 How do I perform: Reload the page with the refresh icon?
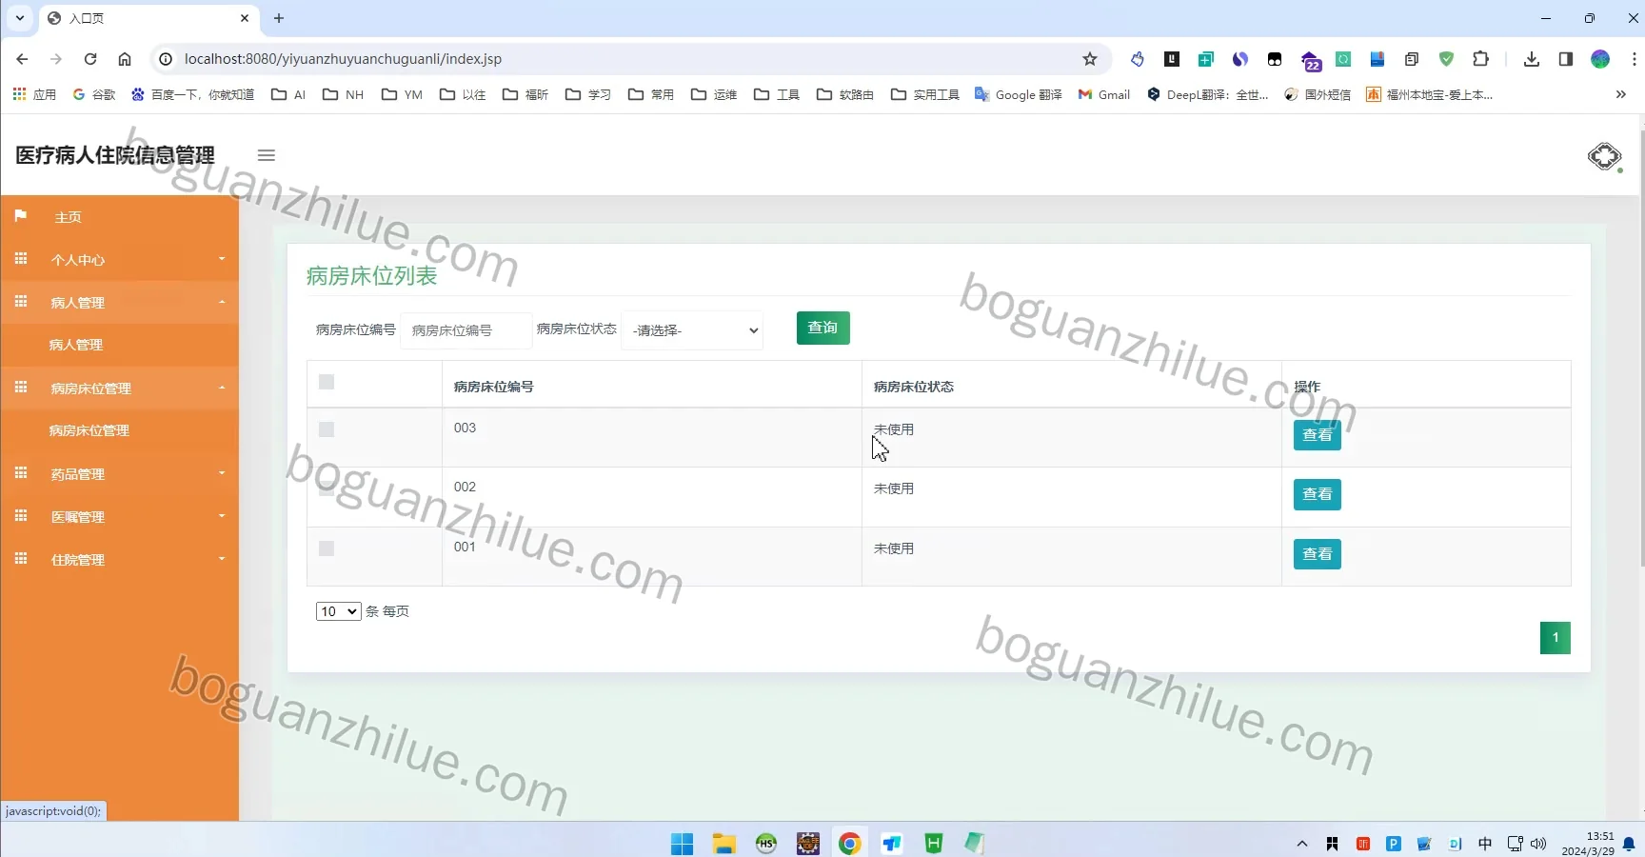[x=90, y=59]
